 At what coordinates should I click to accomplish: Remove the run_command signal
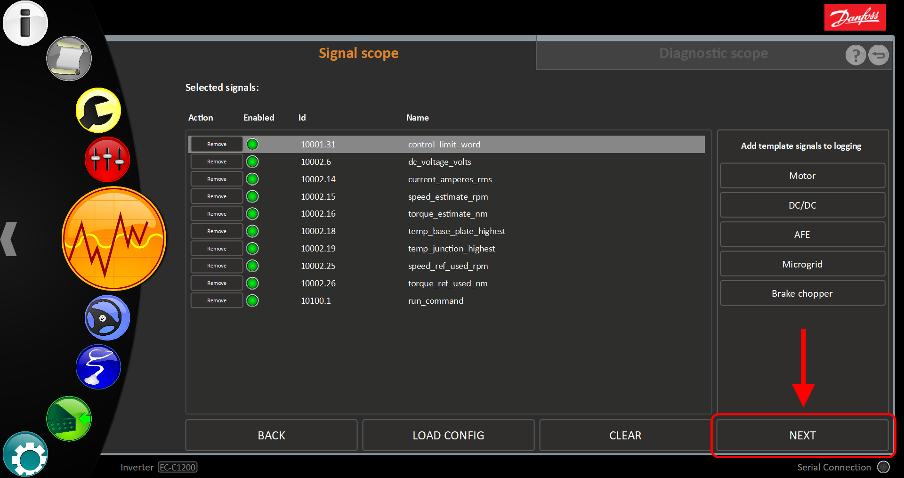(217, 300)
